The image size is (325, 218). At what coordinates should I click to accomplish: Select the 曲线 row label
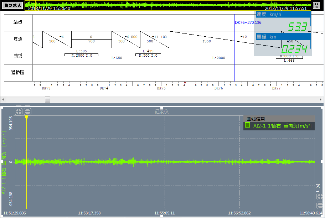coord(18,56)
